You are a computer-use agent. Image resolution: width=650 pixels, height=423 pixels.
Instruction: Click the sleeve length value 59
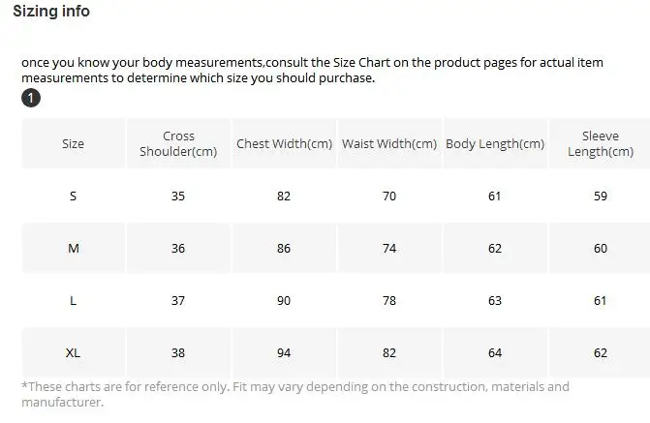(x=601, y=196)
